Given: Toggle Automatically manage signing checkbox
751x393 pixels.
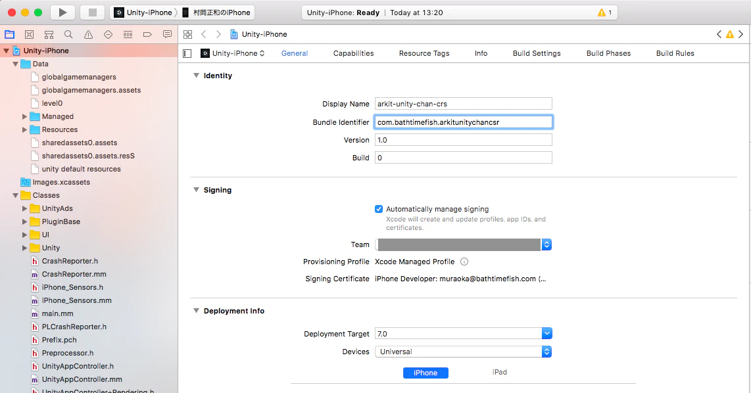Looking at the screenshot, I should tap(379, 209).
